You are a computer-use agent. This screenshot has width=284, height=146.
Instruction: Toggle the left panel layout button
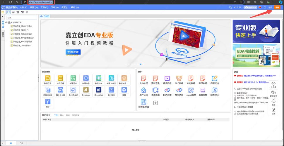(x=8, y=12)
